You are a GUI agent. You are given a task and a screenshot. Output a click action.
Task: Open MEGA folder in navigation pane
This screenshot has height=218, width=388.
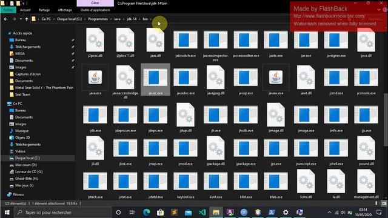click(20, 53)
